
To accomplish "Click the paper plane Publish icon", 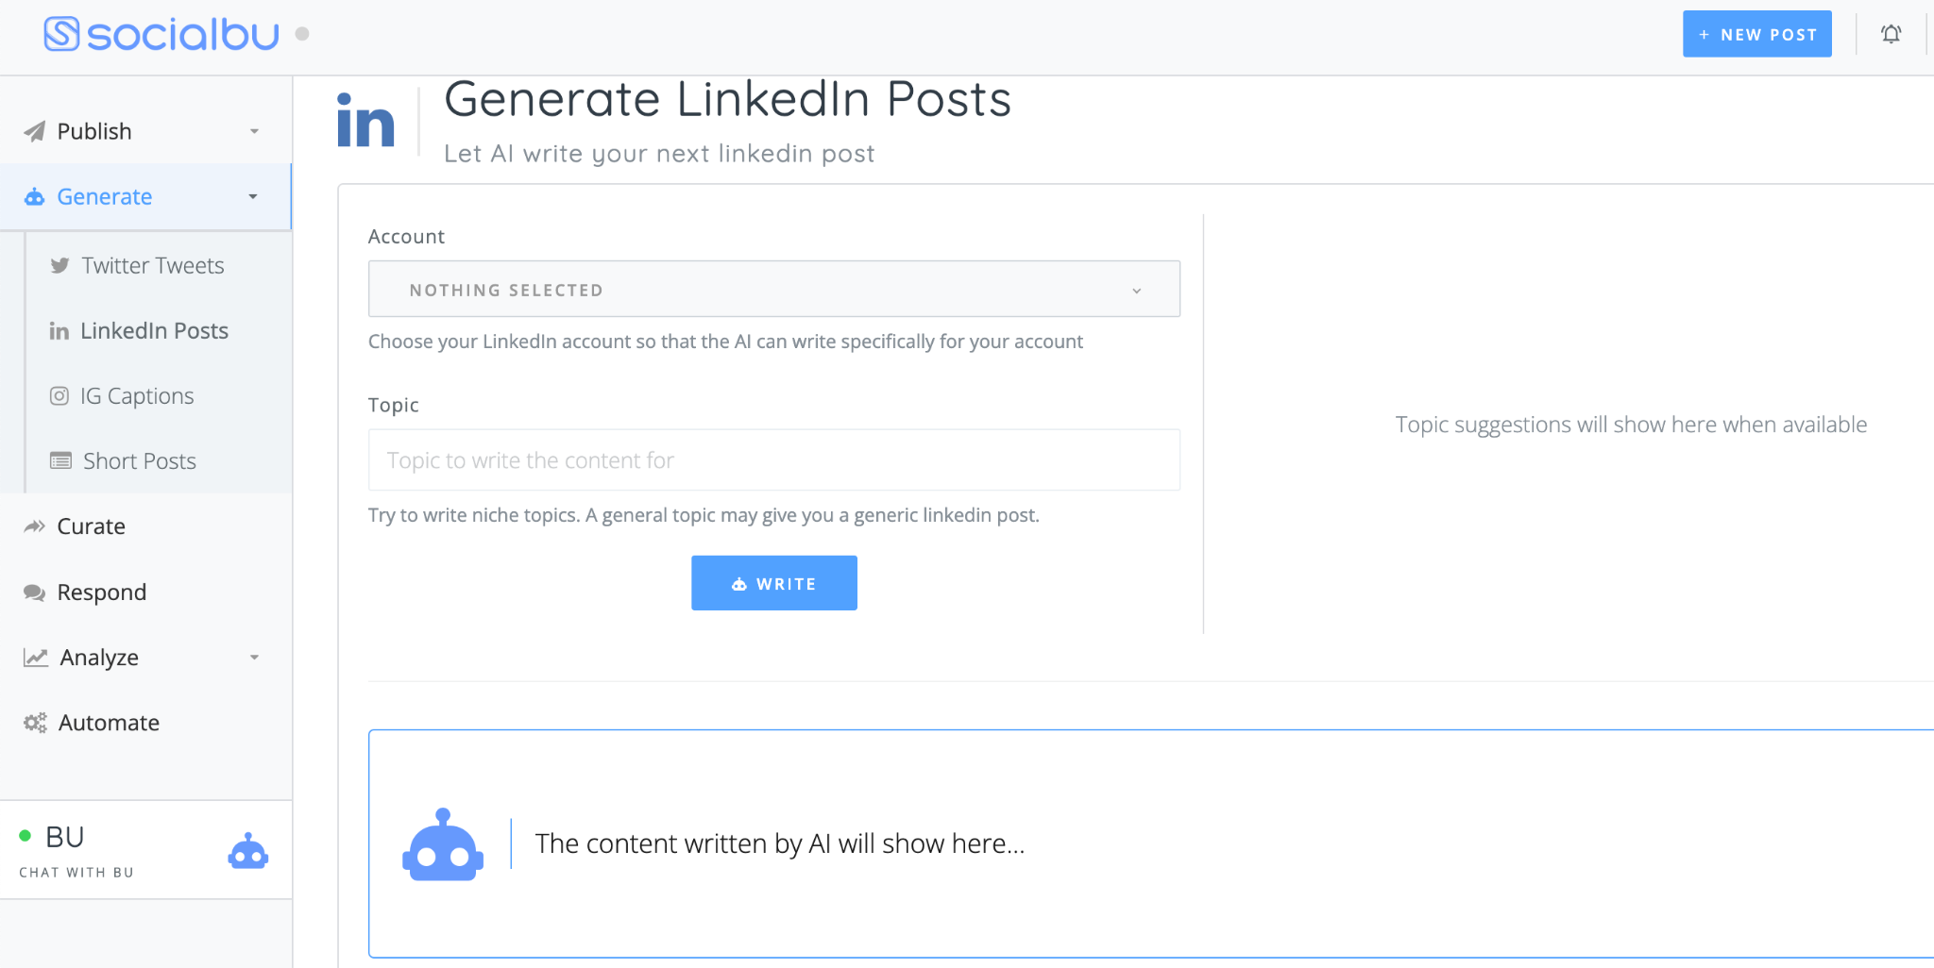I will pos(35,131).
